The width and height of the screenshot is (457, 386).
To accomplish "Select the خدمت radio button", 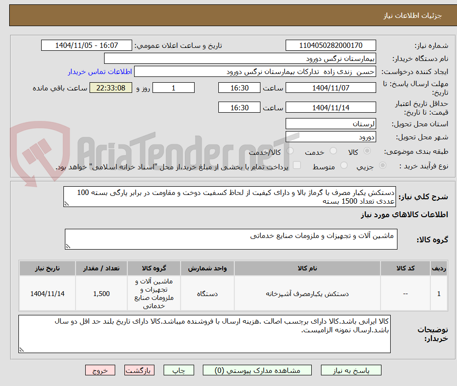I will click(x=333, y=150).
